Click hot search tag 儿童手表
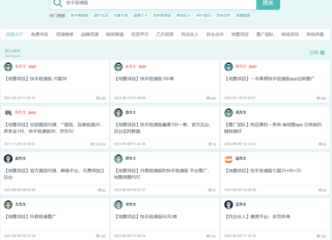332x240 pixels. [121, 16]
